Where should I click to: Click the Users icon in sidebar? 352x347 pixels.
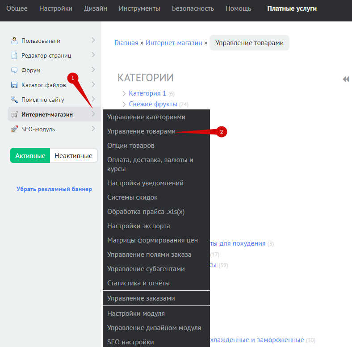click(x=14, y=41)
